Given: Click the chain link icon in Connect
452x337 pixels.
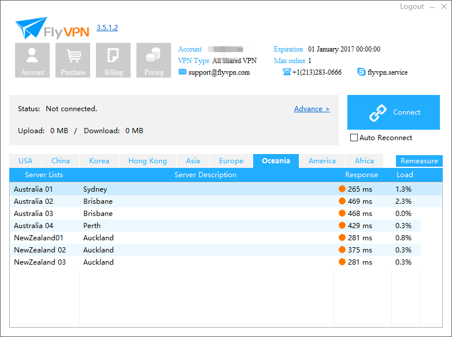Looking at the screenshot, I should click(378, 112).
